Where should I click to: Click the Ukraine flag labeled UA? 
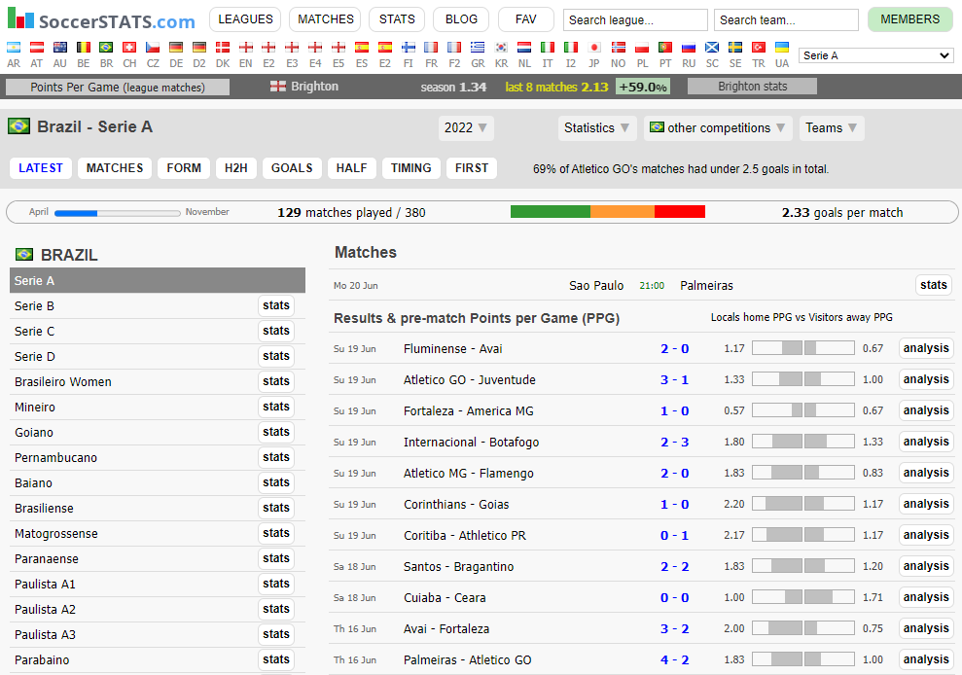[782, 48]
